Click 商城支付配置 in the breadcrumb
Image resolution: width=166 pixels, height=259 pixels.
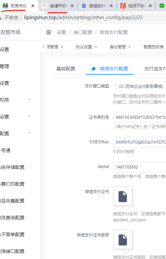tap(114, 32)
